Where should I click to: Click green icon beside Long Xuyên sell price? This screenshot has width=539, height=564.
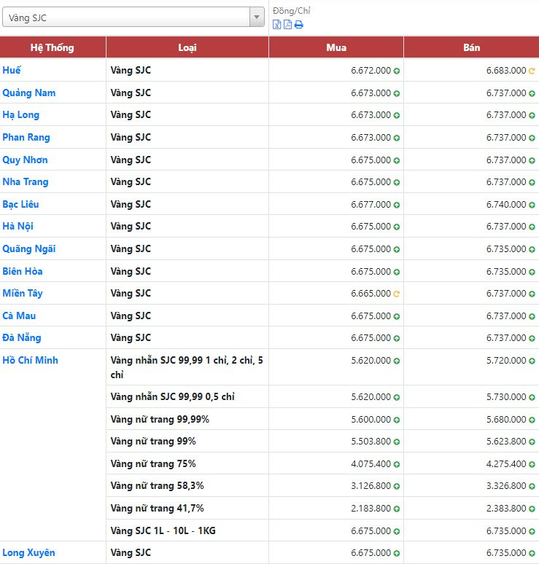click(x=532, y=553)
